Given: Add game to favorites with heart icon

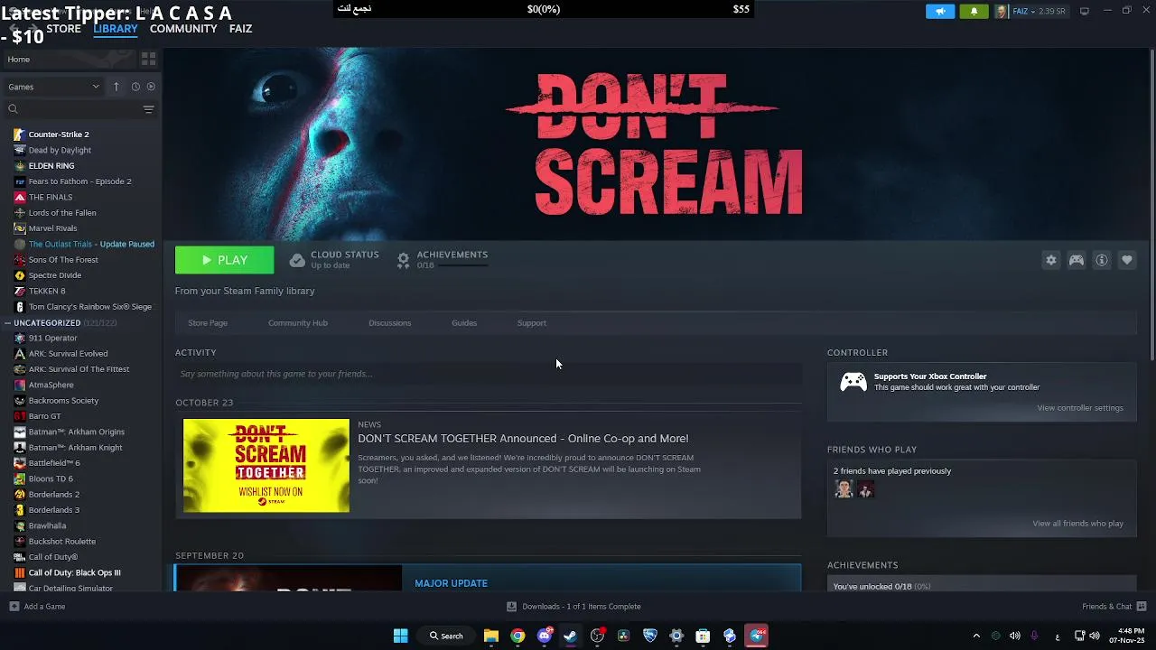Looking at the screenshot, I should [x=1127, y=260].
